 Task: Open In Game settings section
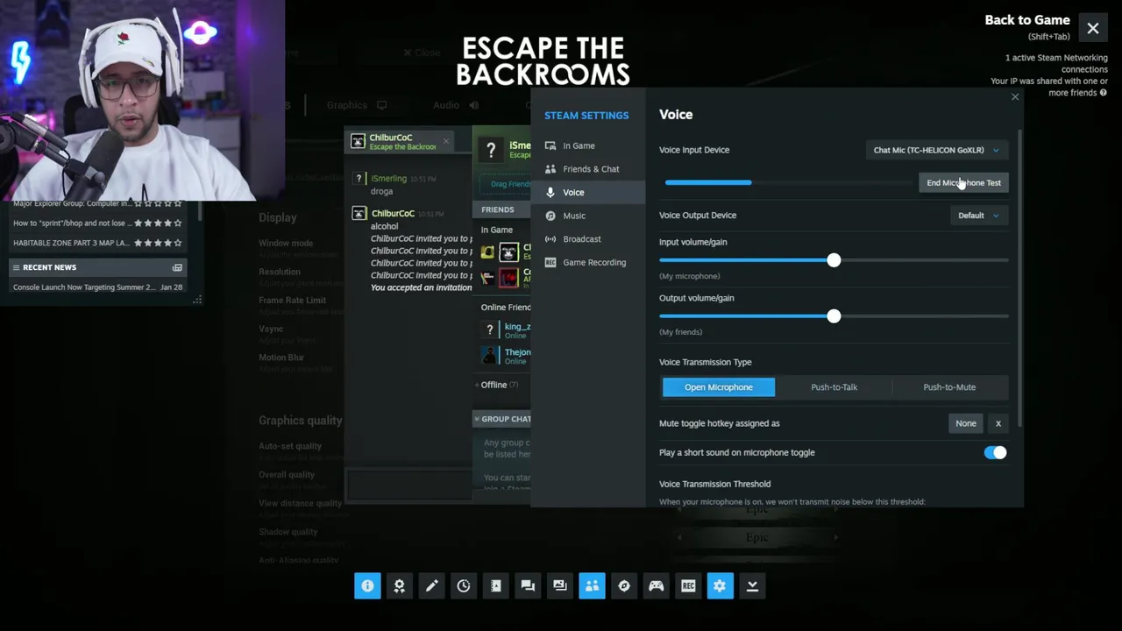pos(587,145)
